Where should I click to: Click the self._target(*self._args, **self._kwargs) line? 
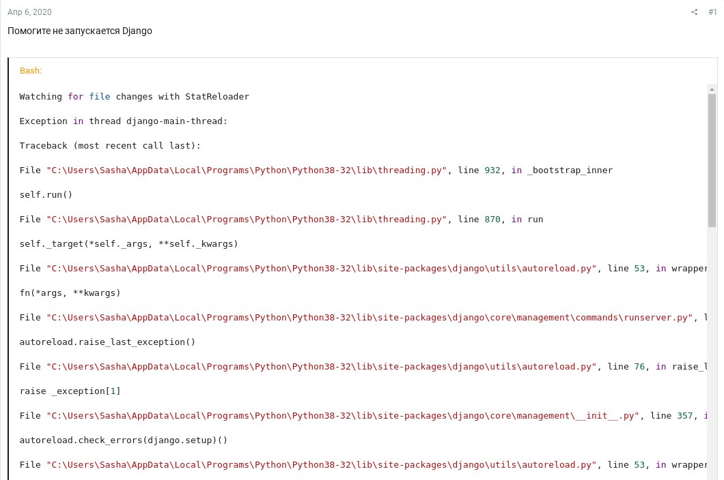pos(128,243)
